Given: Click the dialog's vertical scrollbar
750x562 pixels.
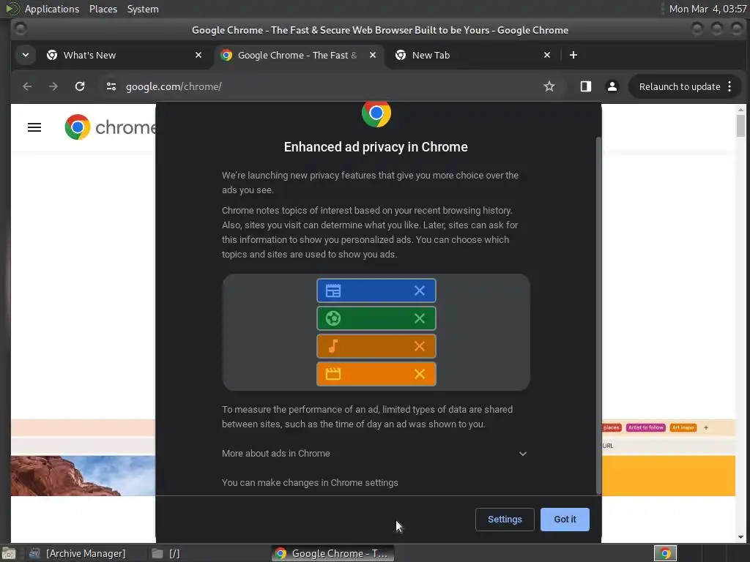Looking at the screenshot, I should coord(598,315).
